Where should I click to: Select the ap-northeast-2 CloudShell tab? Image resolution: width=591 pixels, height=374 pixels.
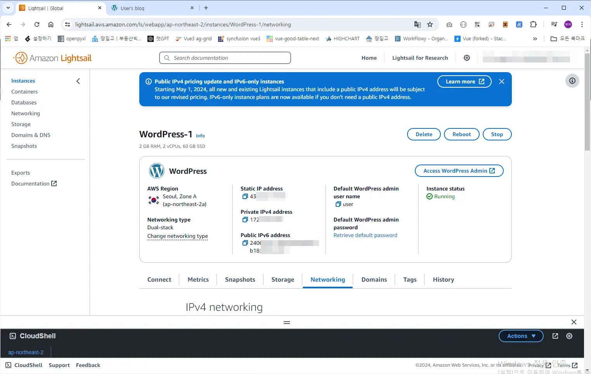[26, 352]
